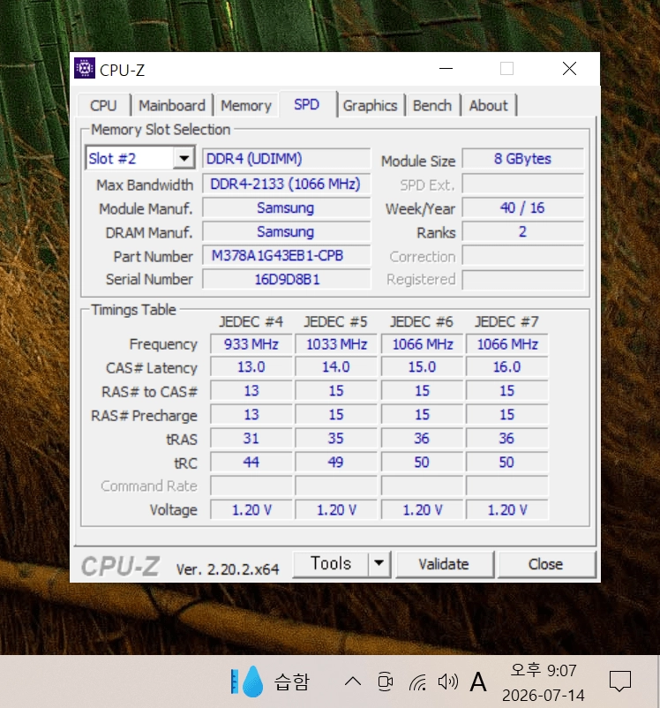Click the DDR4 (UDIMM) memory type field
660x708 pixels.
(286, 159)
